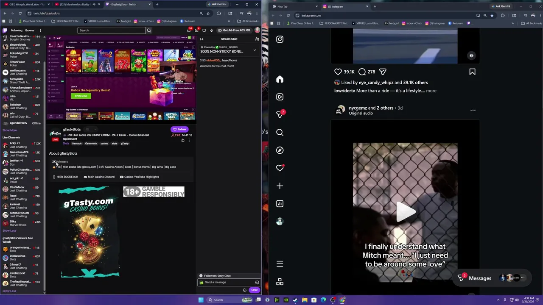Open Instagram hamburger More menu
The width and height of the screenshot is (543, 305).
point(280,264)
